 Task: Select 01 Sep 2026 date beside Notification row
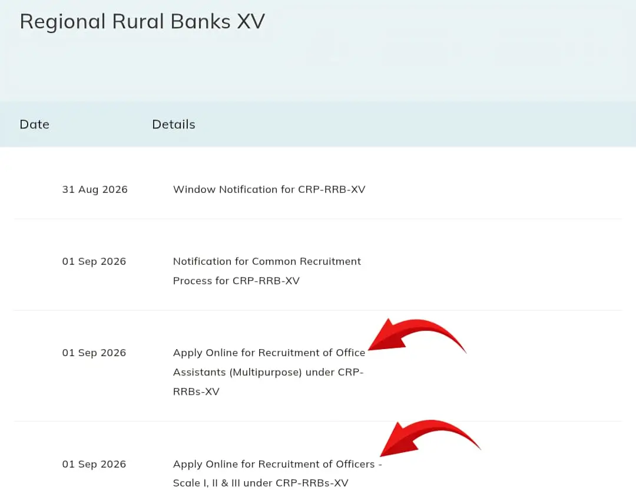[x=94, y=261]
